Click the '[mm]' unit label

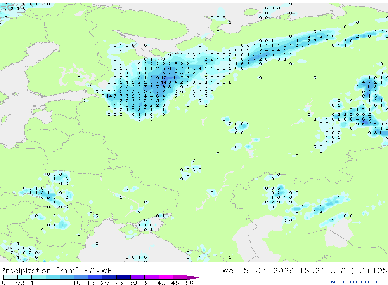[x=68, y=270]
